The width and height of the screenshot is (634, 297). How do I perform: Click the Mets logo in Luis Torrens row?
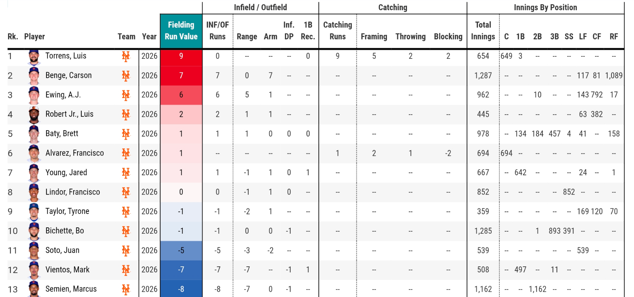tap(126, 56)
